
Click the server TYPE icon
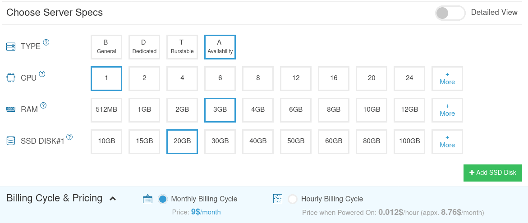[11, 46]
